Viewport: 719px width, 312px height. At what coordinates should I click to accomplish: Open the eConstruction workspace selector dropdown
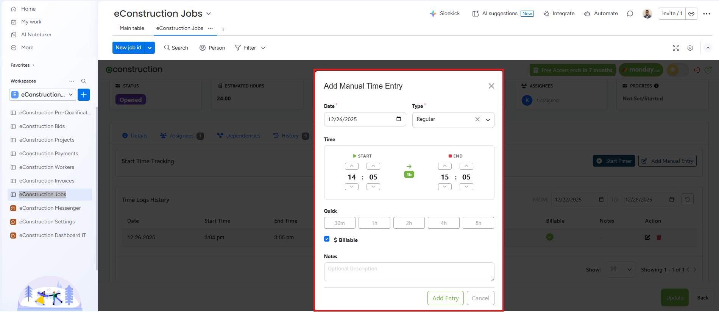pos(42,95)
